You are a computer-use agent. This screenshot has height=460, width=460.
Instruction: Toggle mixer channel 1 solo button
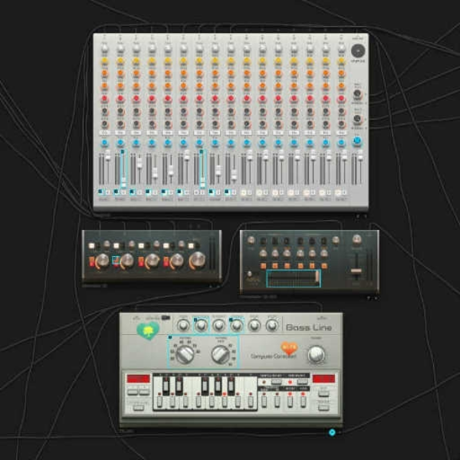point(108,192)
